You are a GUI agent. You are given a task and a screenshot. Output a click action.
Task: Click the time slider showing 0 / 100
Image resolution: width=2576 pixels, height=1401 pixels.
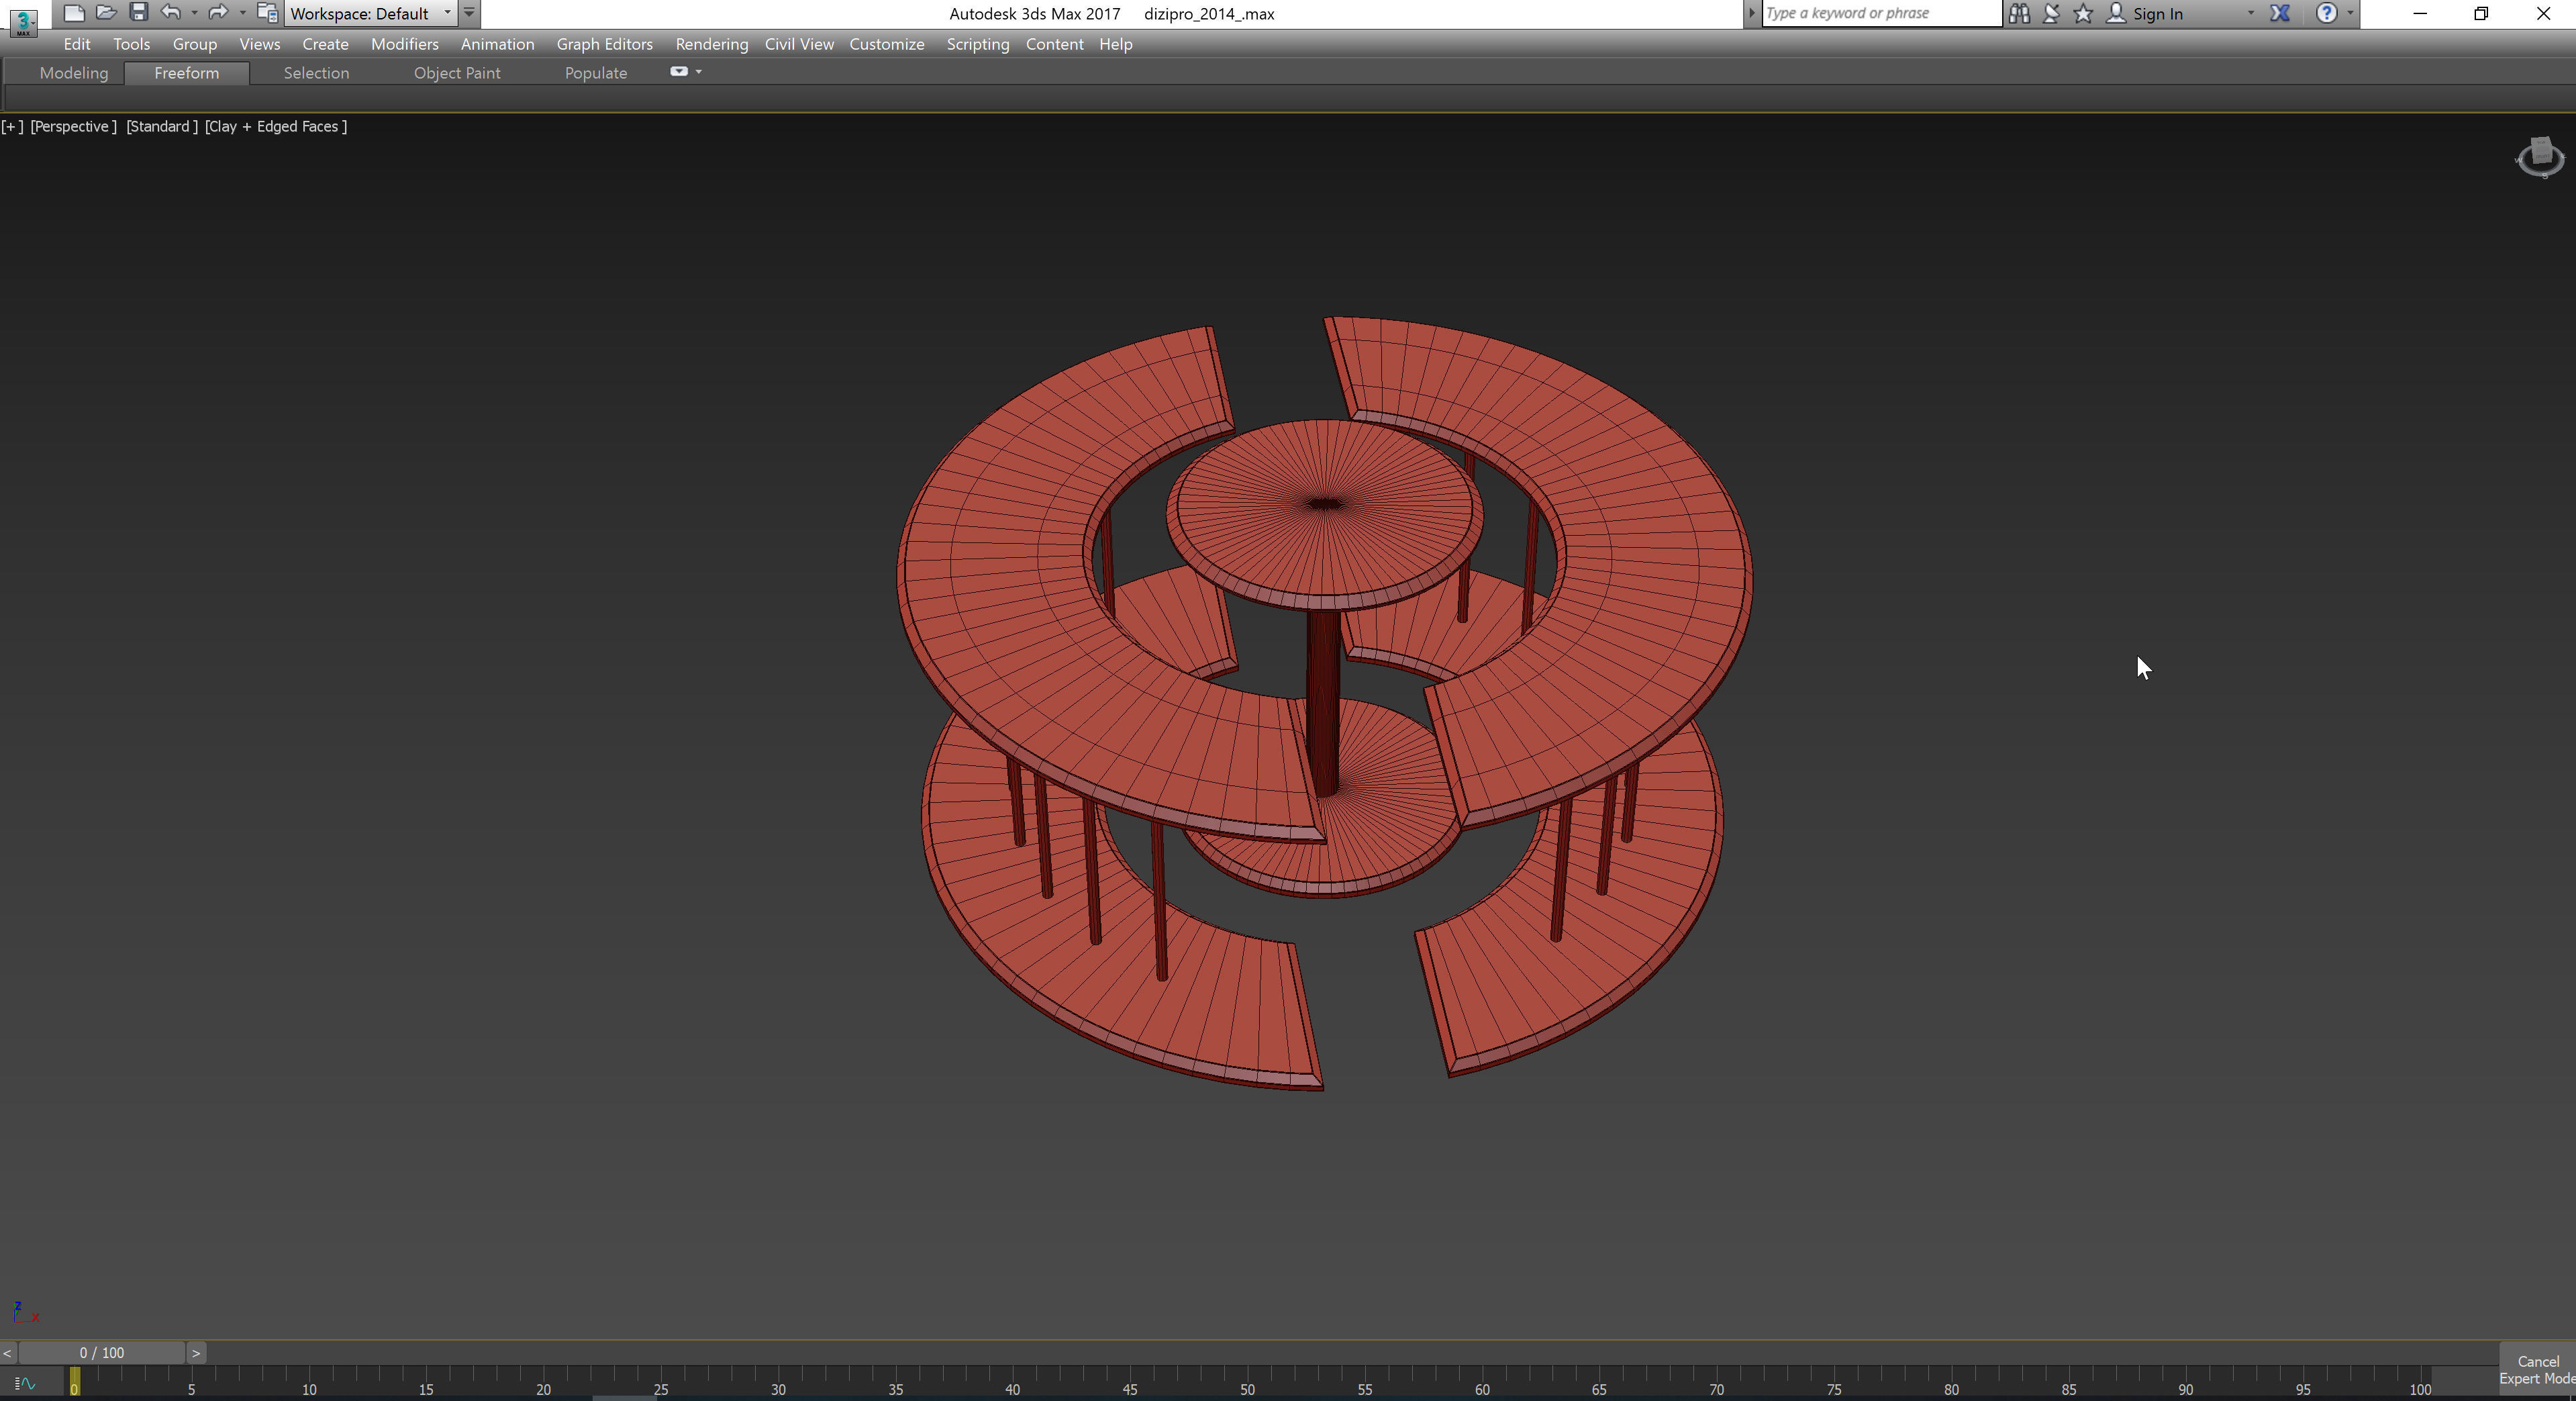(102, 1352)
